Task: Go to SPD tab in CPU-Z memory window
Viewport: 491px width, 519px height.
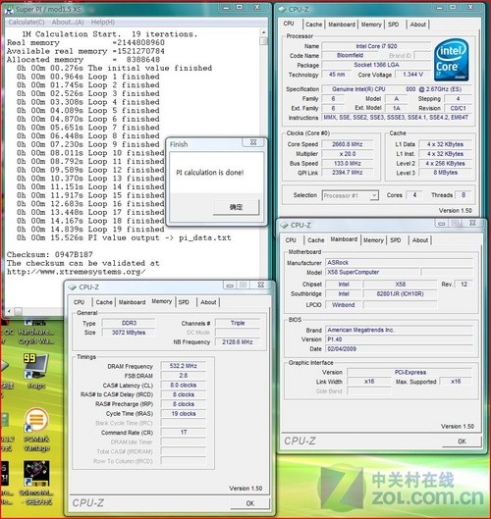Action: pos(184,302)
